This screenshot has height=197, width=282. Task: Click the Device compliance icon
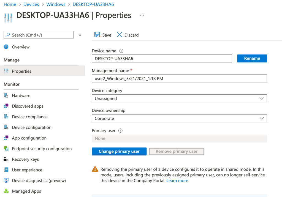tap(6, 117)
